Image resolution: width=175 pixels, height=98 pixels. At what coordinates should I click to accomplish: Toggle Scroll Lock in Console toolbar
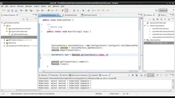tap(145, 75)
